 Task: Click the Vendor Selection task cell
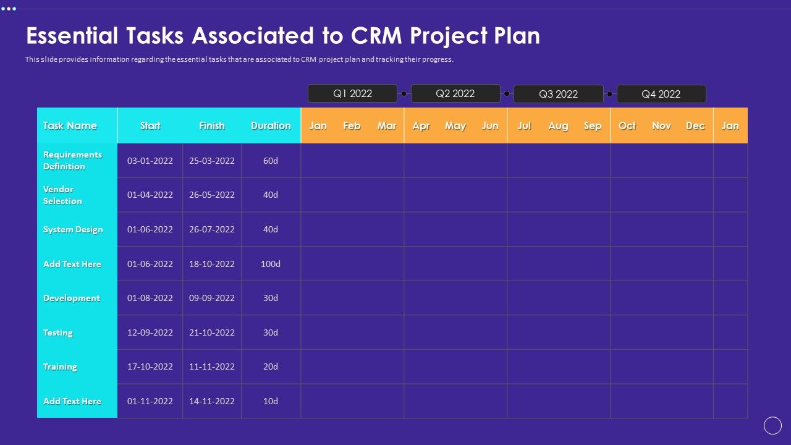pos(62,195)
